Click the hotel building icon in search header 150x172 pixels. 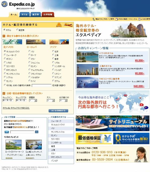(x=59, y=25)
